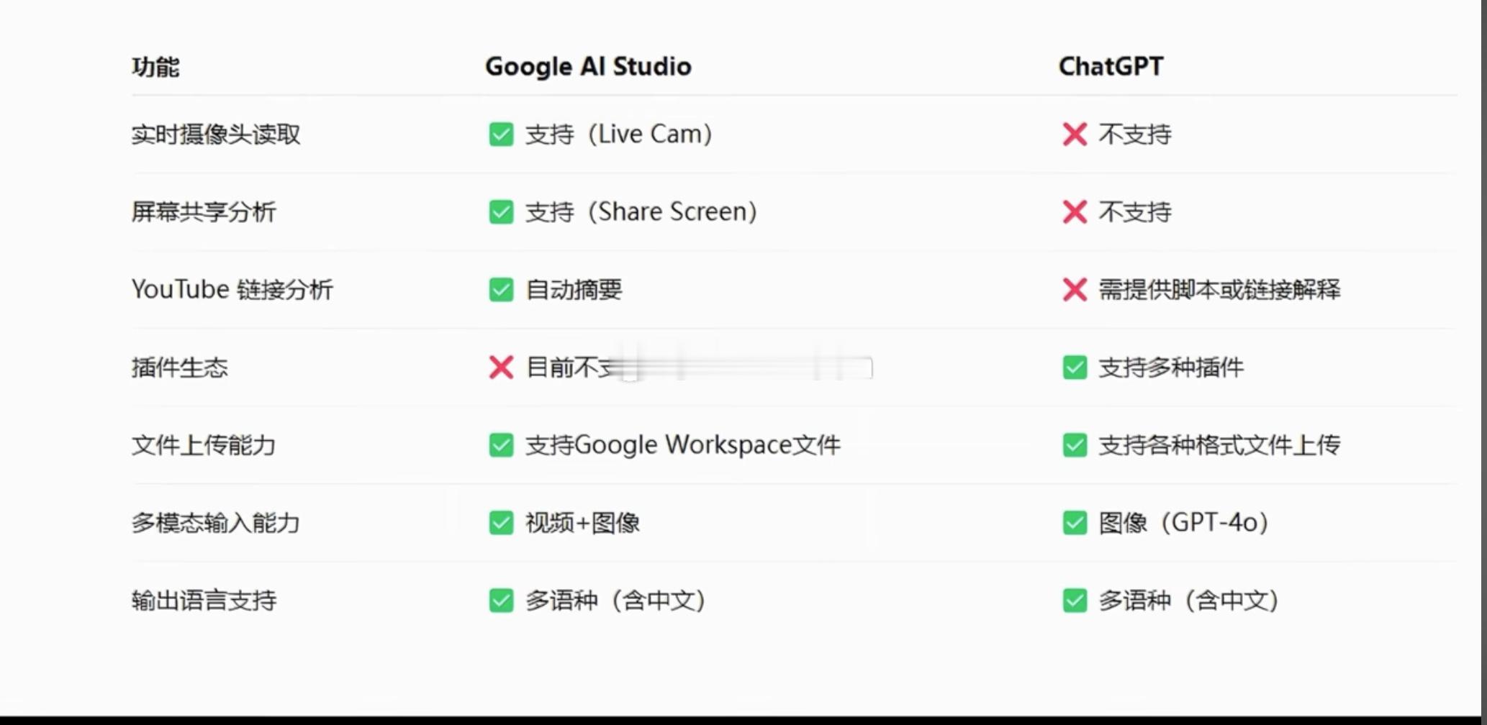Click red X beside 需提供脚本或链接解释
Viewport: 1487px width, 725px height.
coord(1075,289)
